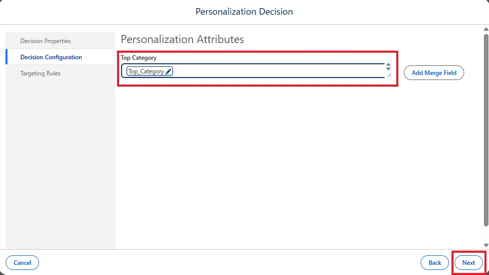This screenshot has height=275, width=489.
Task: Proceed by clicking the Next button
Action: (x=468, y=262)
